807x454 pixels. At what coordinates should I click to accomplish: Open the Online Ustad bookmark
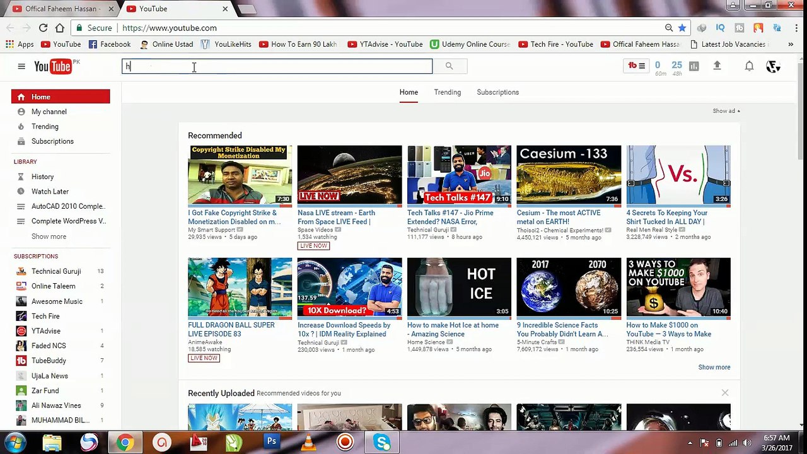click(x=166, y=44)
